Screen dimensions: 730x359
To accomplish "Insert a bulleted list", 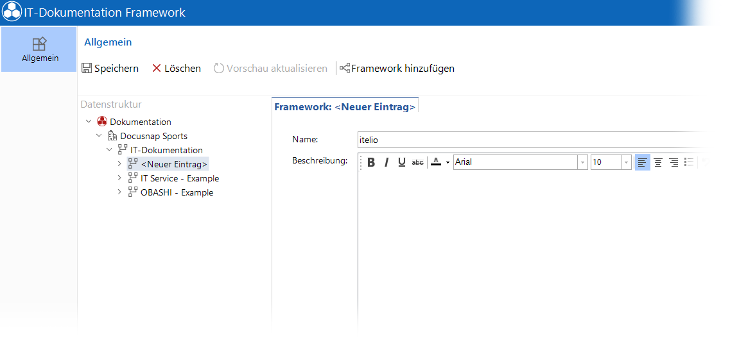I will click(x=689, y=162).
